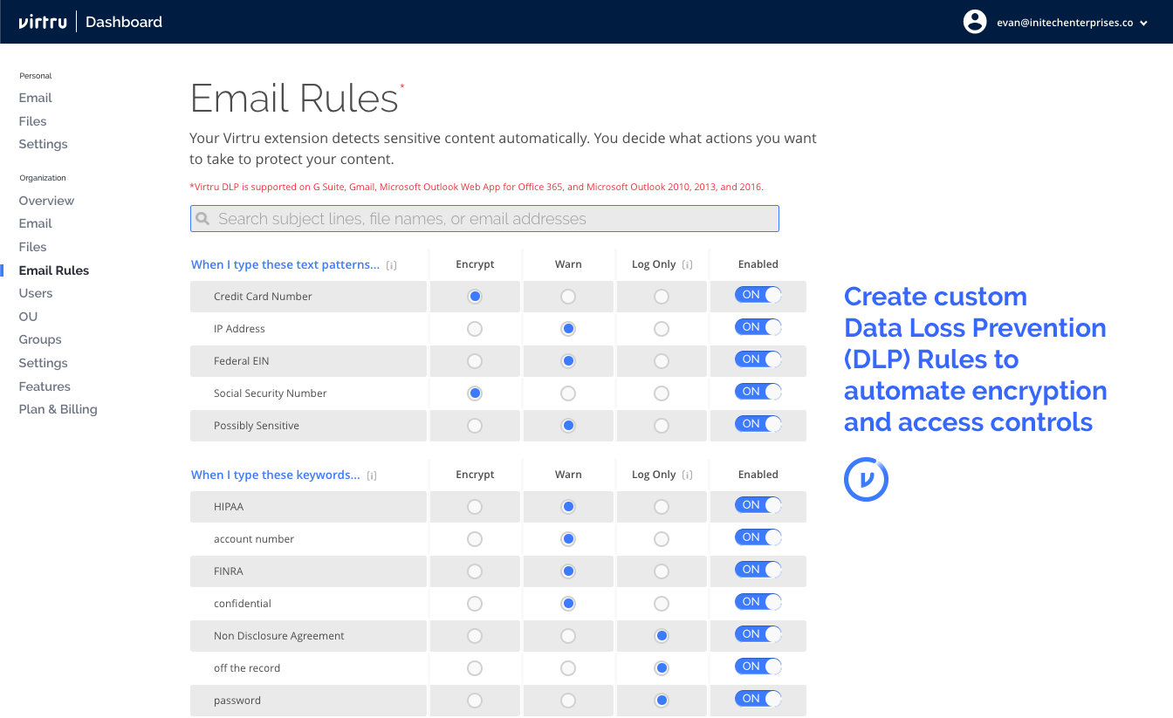1173x718 pixels.
Task: Select Log Only for IP Address
Action: pyautogui.click(x=662, y=329)
